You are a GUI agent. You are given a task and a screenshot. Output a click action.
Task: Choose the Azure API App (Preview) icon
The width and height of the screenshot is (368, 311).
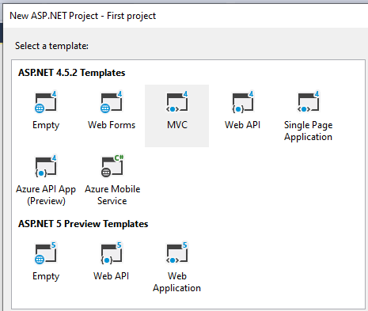[46, 166]
